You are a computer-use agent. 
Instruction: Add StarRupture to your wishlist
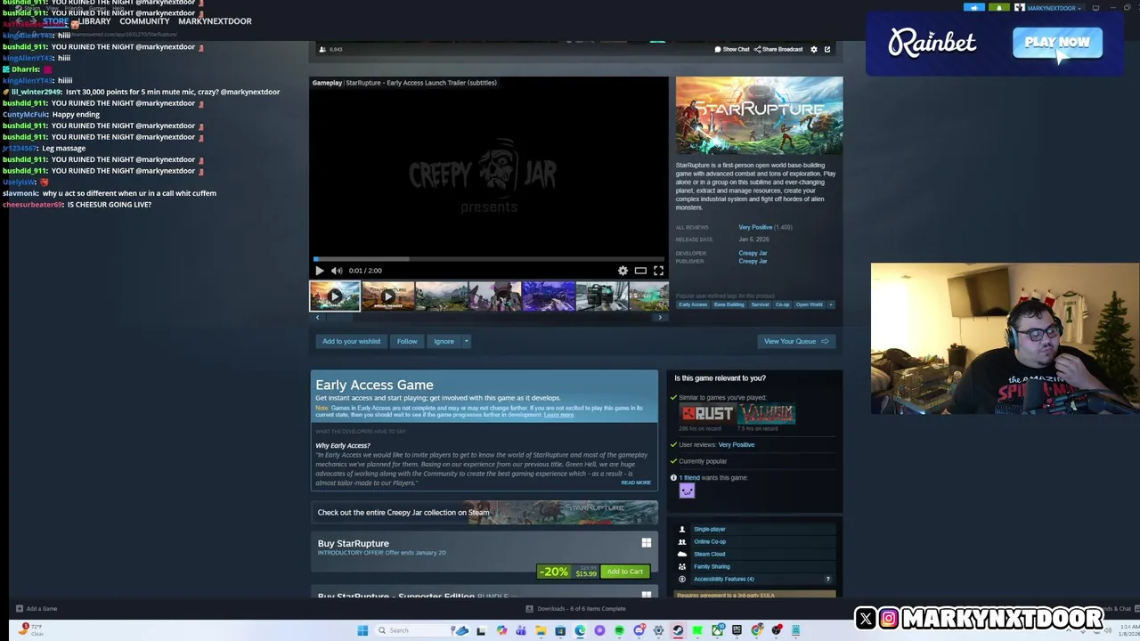[x=351, y=341]
